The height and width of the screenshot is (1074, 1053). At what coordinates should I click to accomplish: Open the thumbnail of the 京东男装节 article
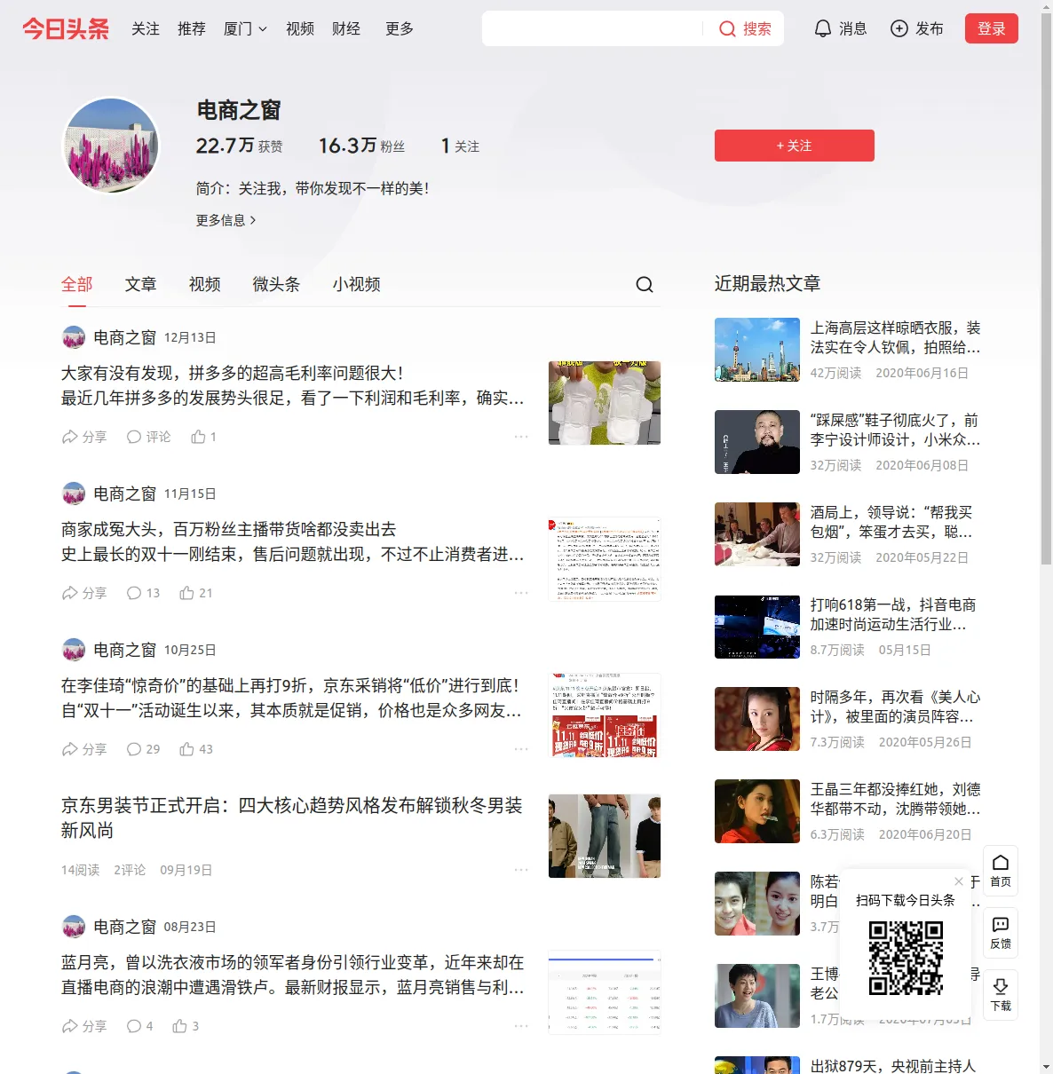pos(605,836)
